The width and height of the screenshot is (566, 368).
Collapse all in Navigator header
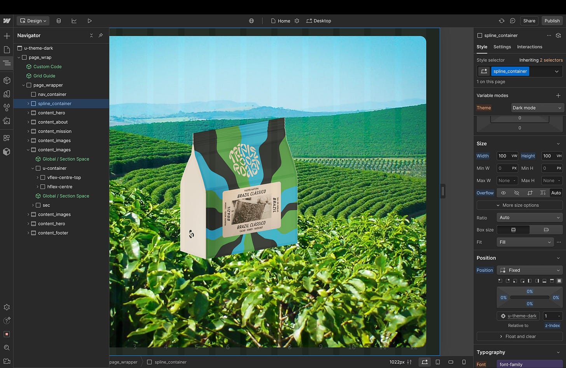click(x=91, y=35)
